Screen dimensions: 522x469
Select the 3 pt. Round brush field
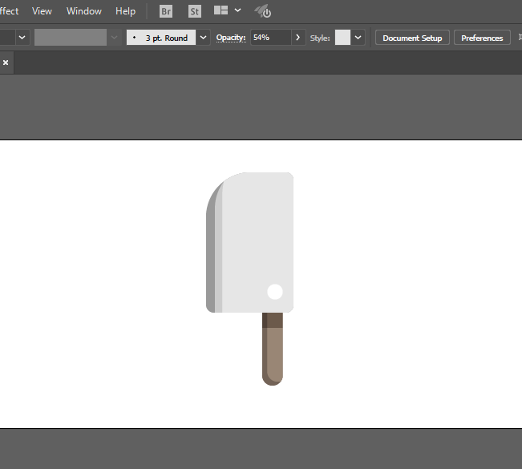pos(161,38)
